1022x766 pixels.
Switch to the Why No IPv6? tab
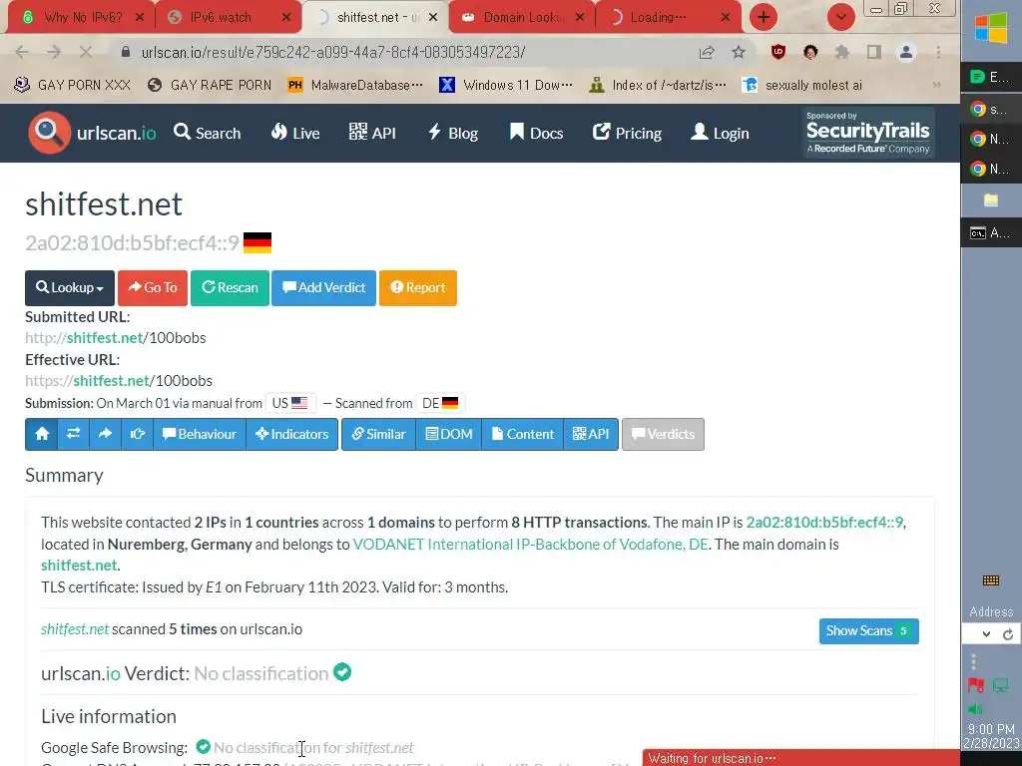pos(82,18)
